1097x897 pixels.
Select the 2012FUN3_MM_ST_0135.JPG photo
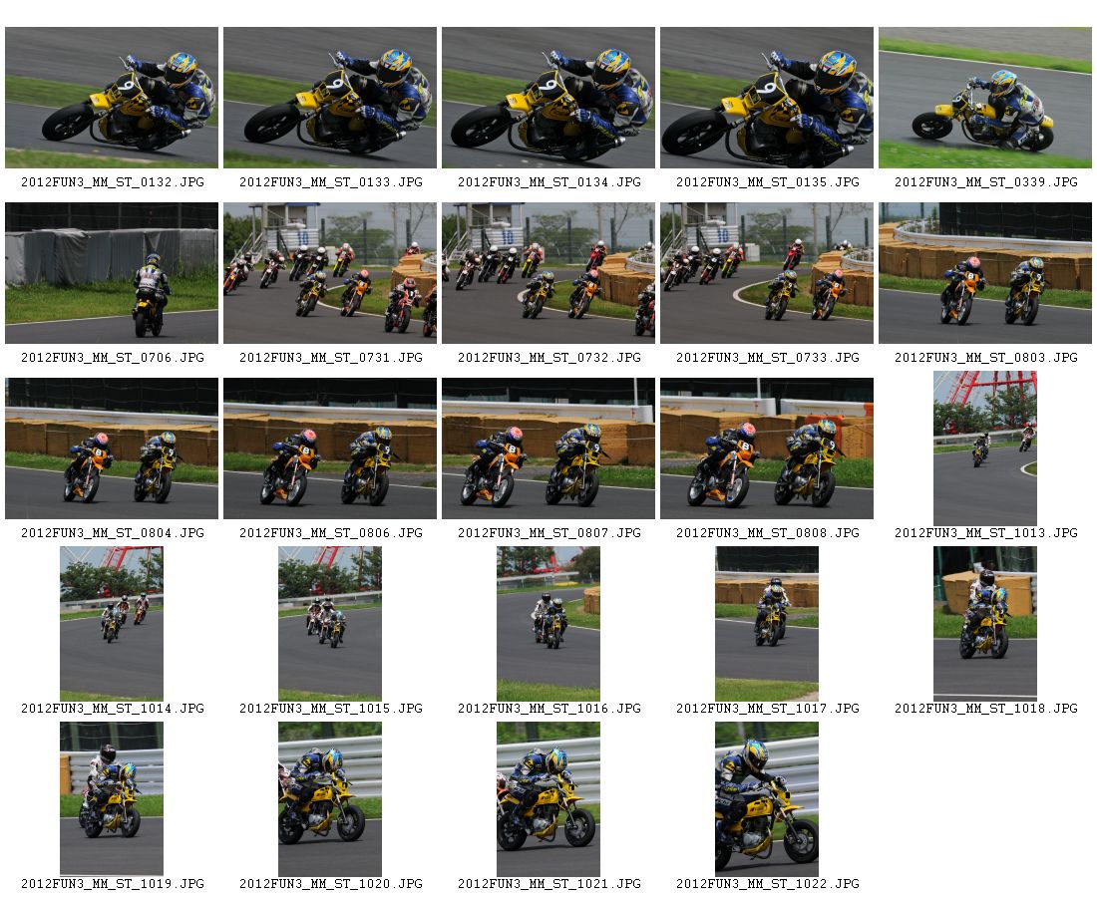[x=767, y=98]
